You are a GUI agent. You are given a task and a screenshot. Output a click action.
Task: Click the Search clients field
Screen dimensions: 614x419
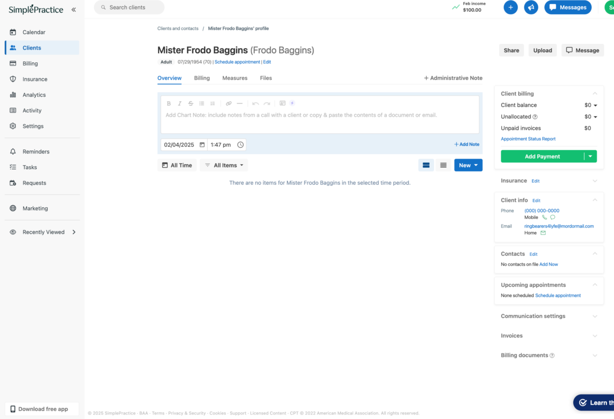coord(129,7)
